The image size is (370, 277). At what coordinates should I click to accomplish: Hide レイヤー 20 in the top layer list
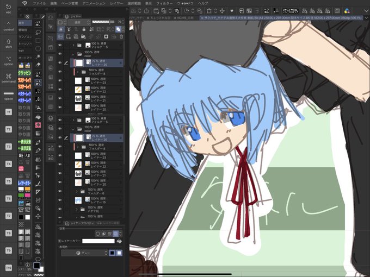click(x=60, y=108)
